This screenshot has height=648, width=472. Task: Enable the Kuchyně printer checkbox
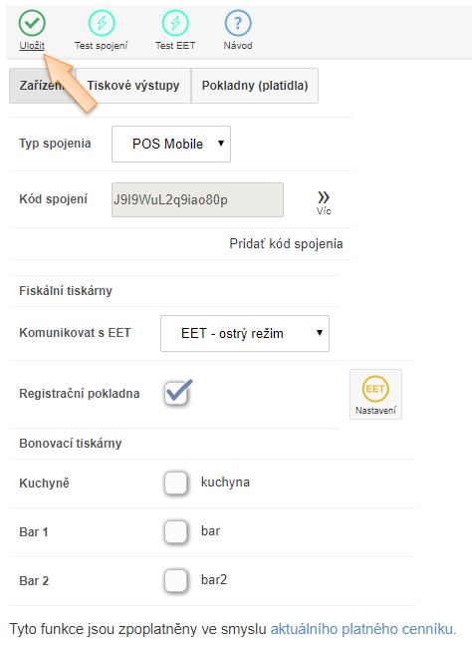(176, 483)
